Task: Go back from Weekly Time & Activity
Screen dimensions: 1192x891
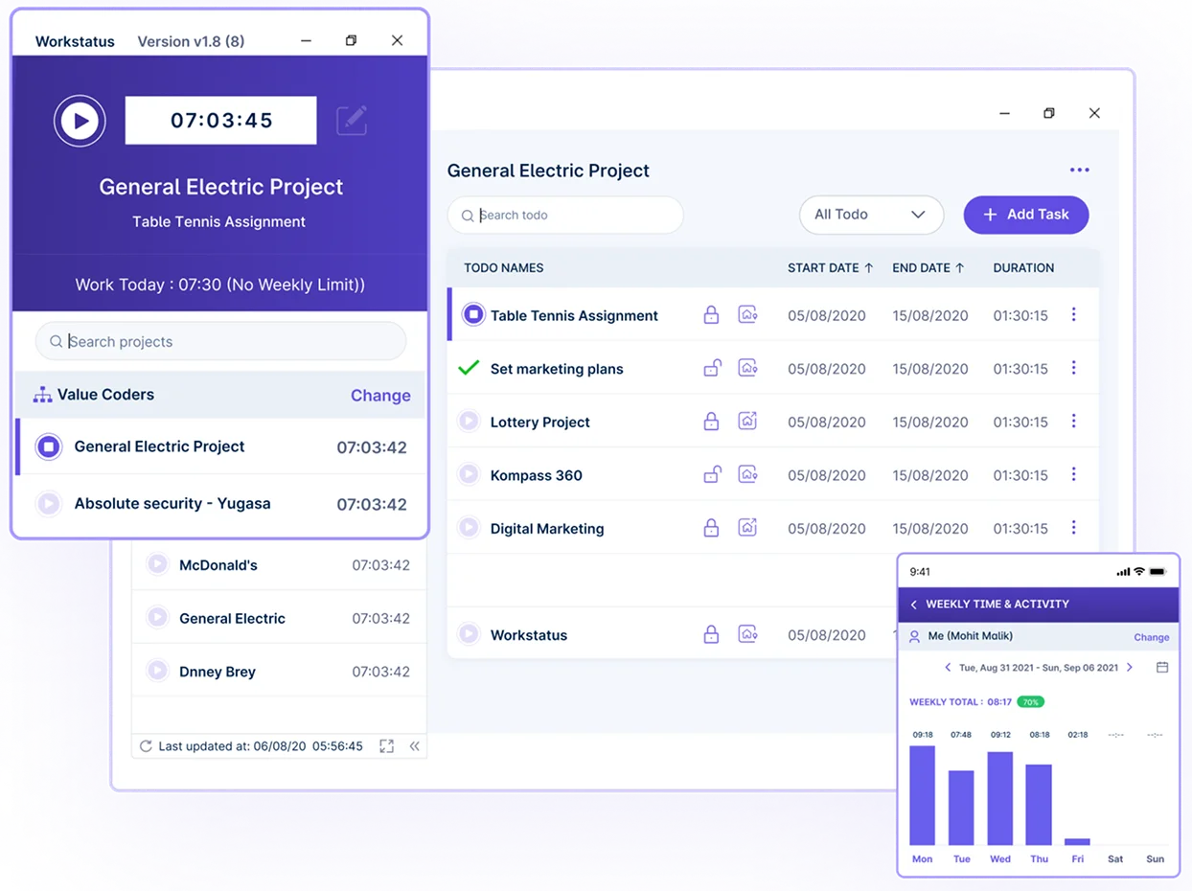Action: pos(914,605)
